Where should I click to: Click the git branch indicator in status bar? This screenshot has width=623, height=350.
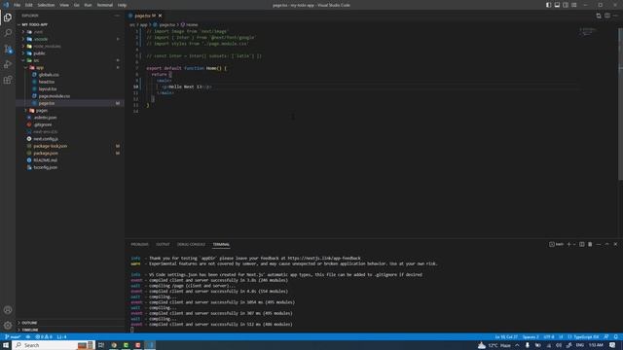(13, 337)
